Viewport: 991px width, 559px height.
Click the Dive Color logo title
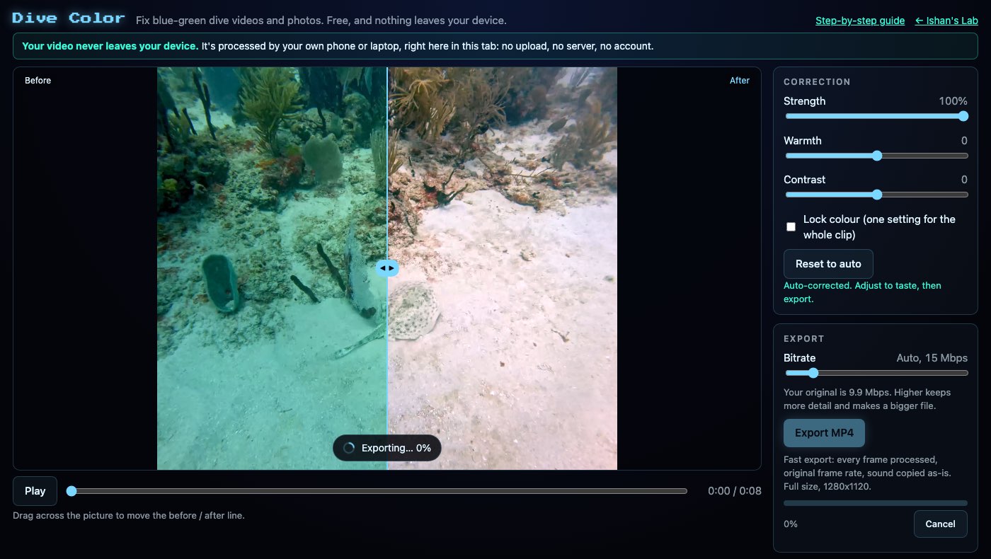(69, 18)
